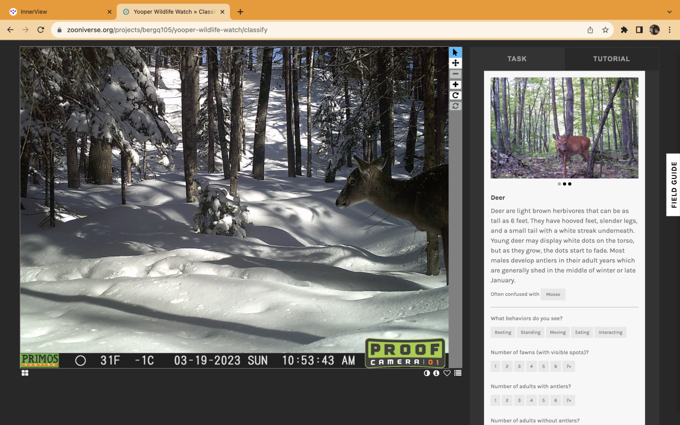This screenshot has height=425, width=680.
Task: Choose 2 for adults with antlers
Action: pyautogui.click(x=507, y=401)
